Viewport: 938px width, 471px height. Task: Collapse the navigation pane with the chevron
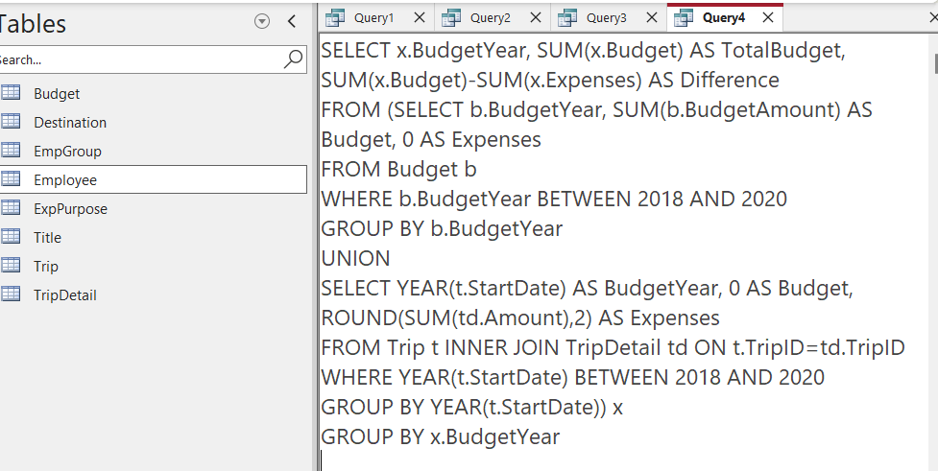pyautogui.click(x=292, y=21)
